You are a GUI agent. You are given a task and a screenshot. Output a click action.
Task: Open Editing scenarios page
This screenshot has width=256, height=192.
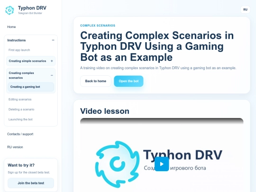pos(20,99)
